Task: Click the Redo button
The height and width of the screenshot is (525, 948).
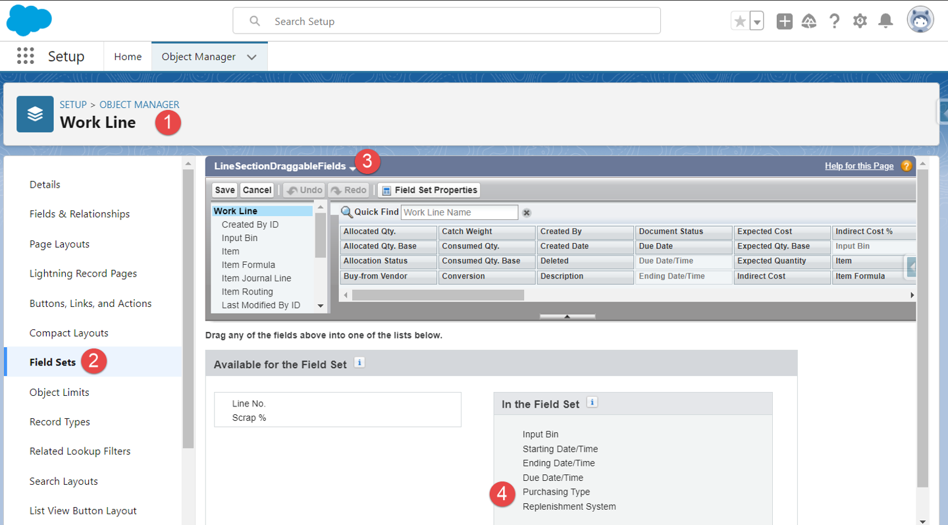Action: (348, 190)
